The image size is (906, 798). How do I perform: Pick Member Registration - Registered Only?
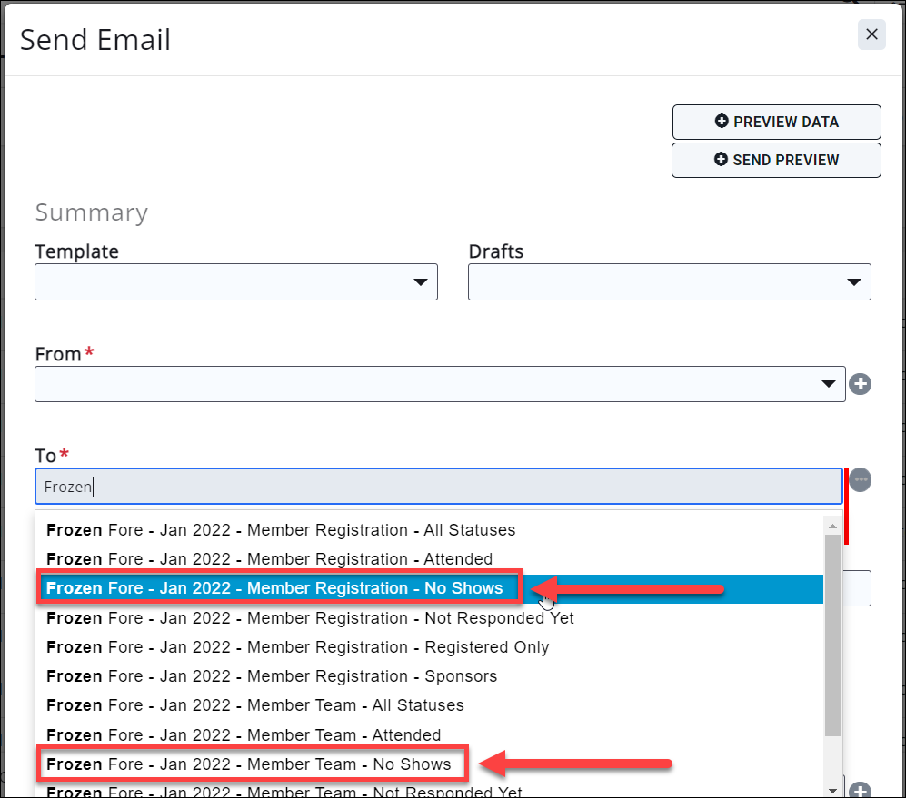pos(298,647)
